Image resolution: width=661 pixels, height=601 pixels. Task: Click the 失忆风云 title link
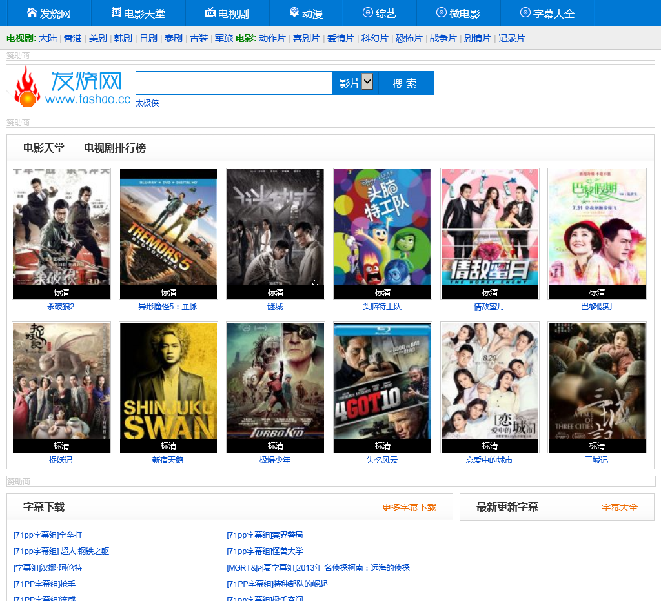click(382, 460)
